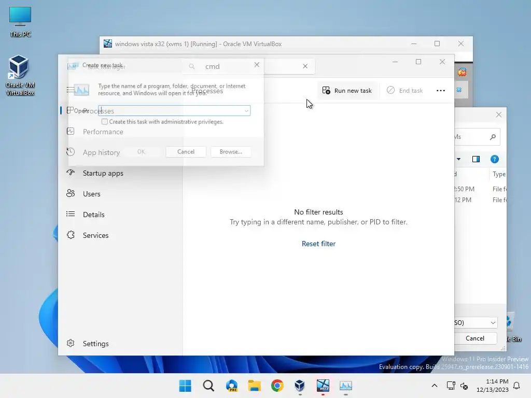This screenshot has width=531, height=398.
Task: Open the Windows Start menu
Action: click(x=185, y=386)
